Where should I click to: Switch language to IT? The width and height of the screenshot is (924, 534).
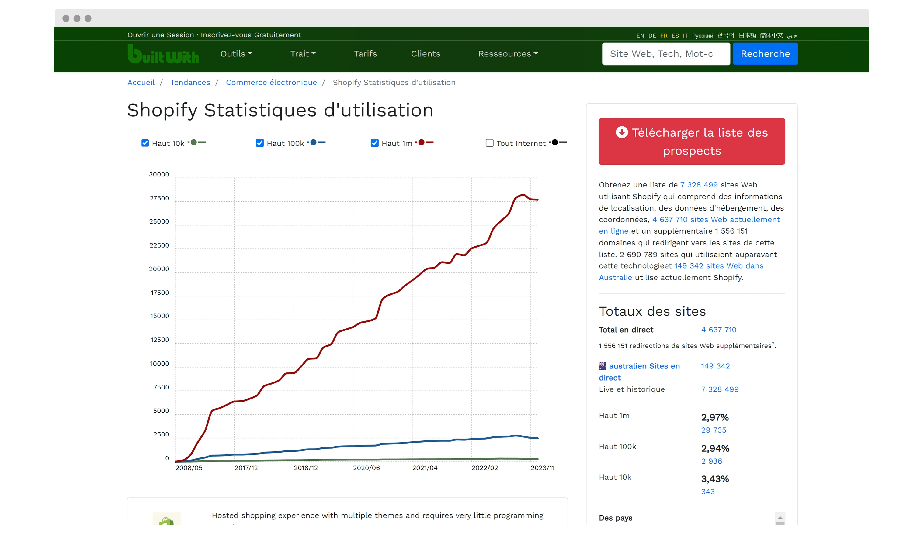click(685, 36)
